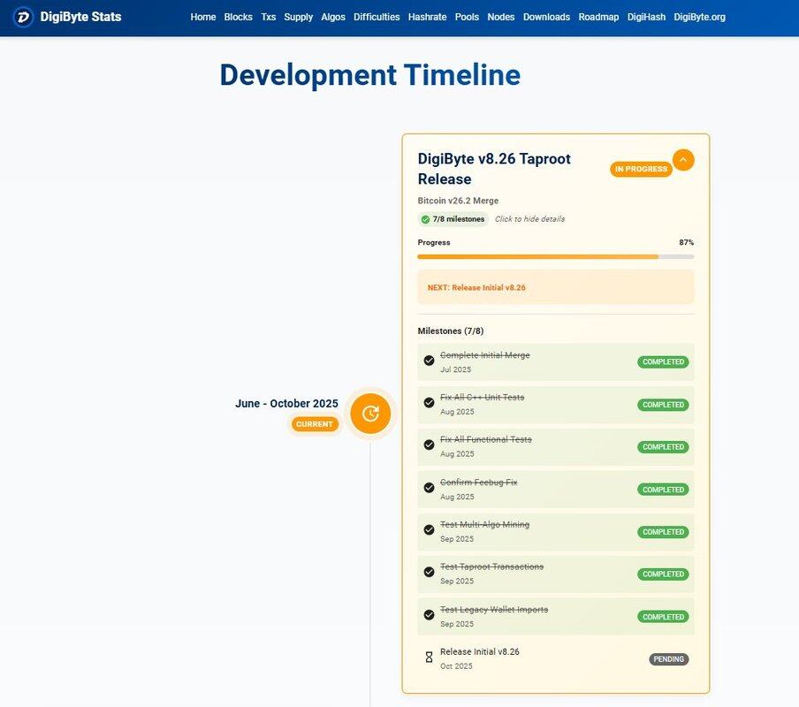Click checkmark icon for Test Legacy Wallet Imports

click(x=429, y=615)
